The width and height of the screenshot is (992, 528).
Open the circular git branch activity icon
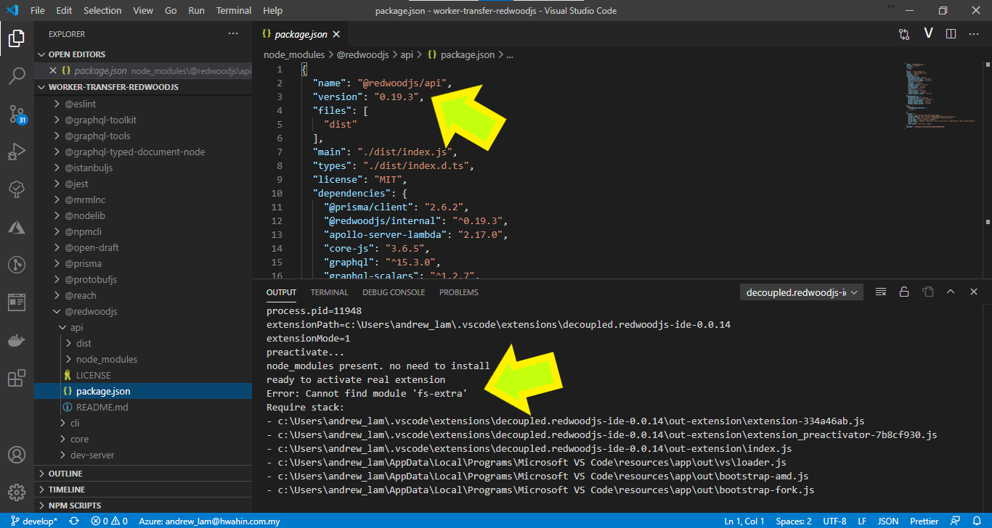[x=17, y=265]
